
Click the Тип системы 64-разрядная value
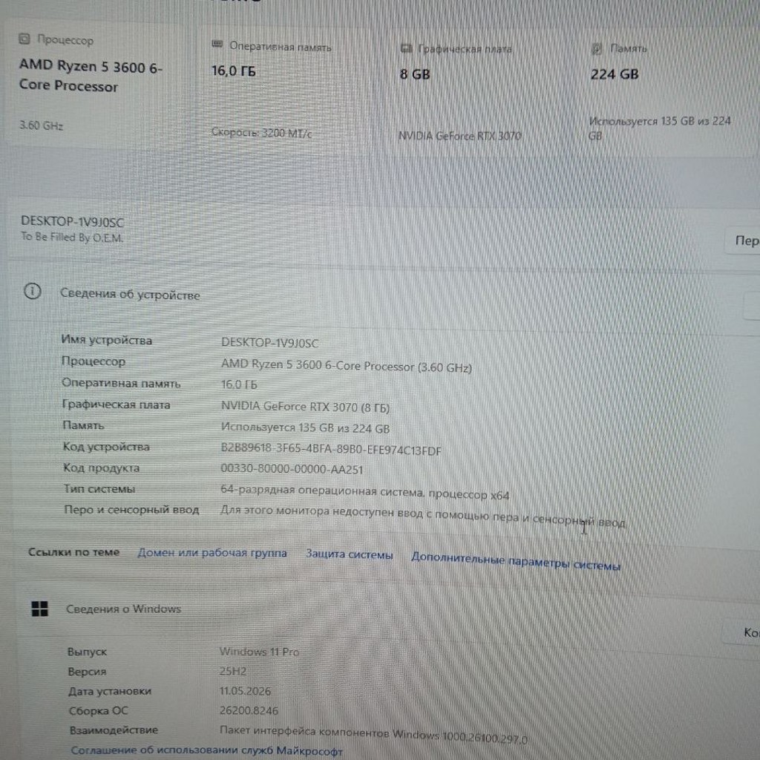(365, 492)
